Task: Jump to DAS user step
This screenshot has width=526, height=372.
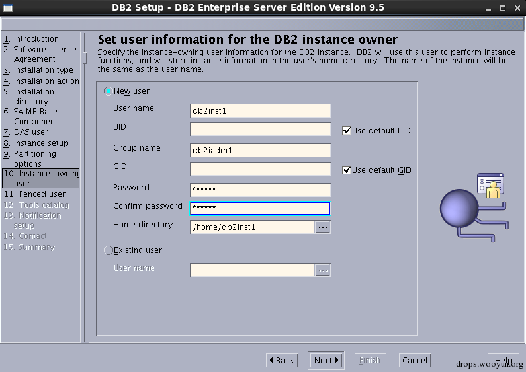Action: tap(26, 132)
